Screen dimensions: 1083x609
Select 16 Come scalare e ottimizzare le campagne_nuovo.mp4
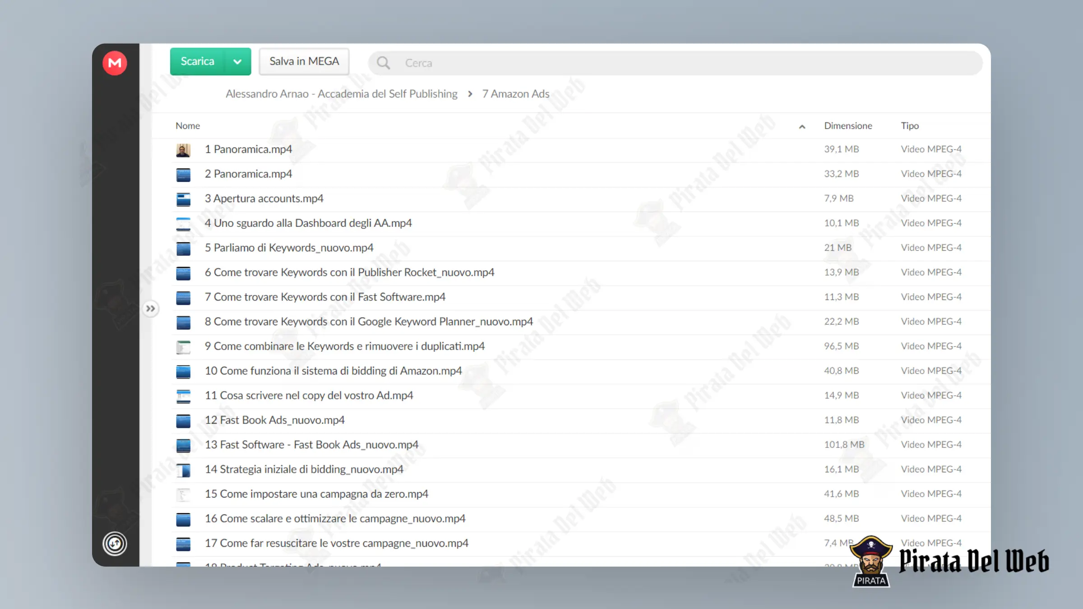click(x=335, y=519)
